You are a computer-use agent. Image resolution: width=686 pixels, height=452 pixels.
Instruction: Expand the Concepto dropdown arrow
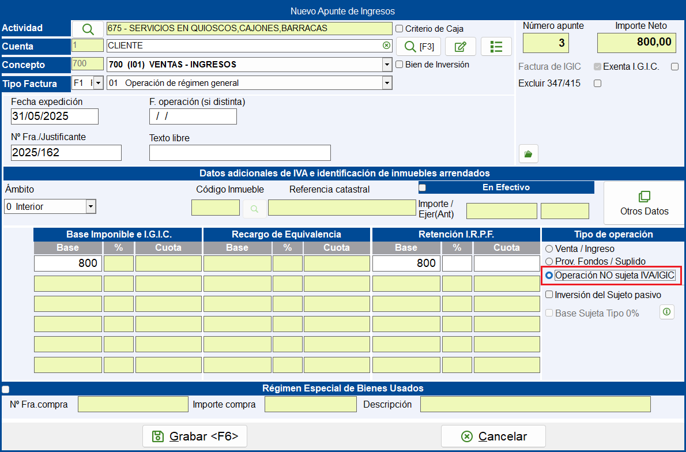(387, 65)
